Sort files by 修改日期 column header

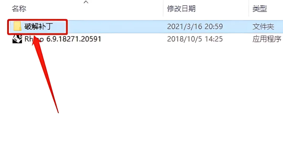point(181,9)
